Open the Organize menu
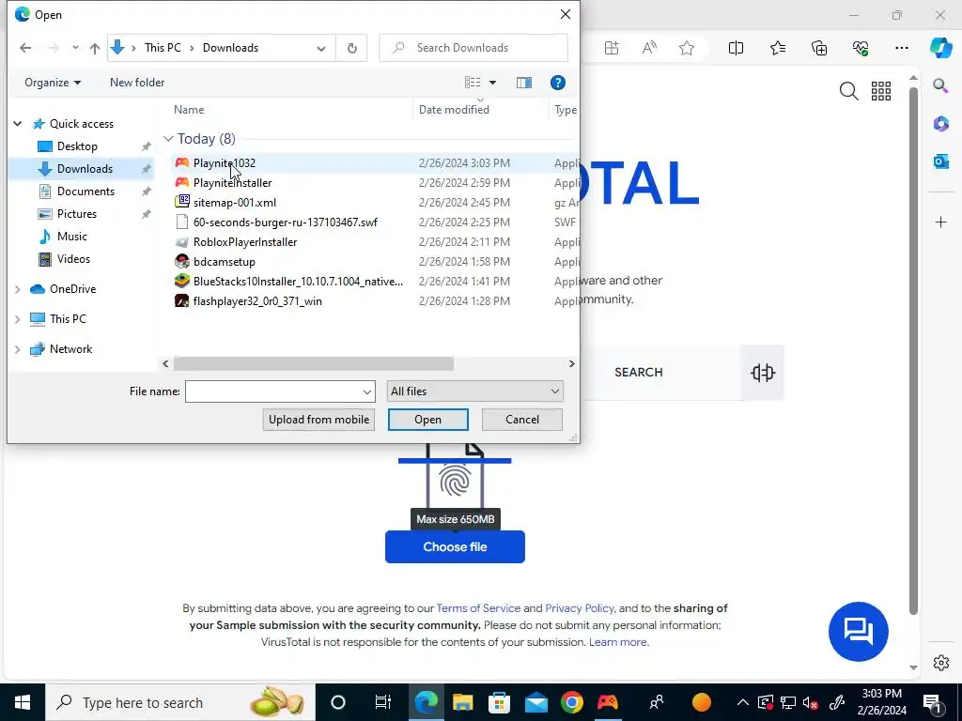The height and width of the screenshot is (721, 962). (53, 83)
